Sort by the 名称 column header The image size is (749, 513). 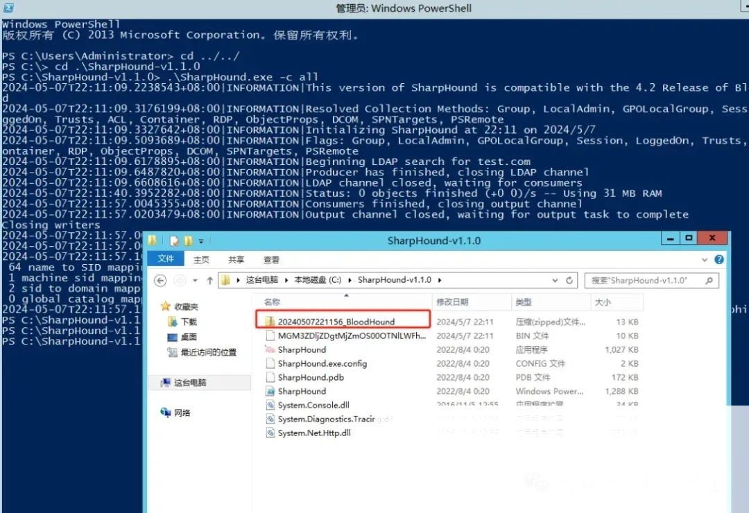tap(272, 302)
